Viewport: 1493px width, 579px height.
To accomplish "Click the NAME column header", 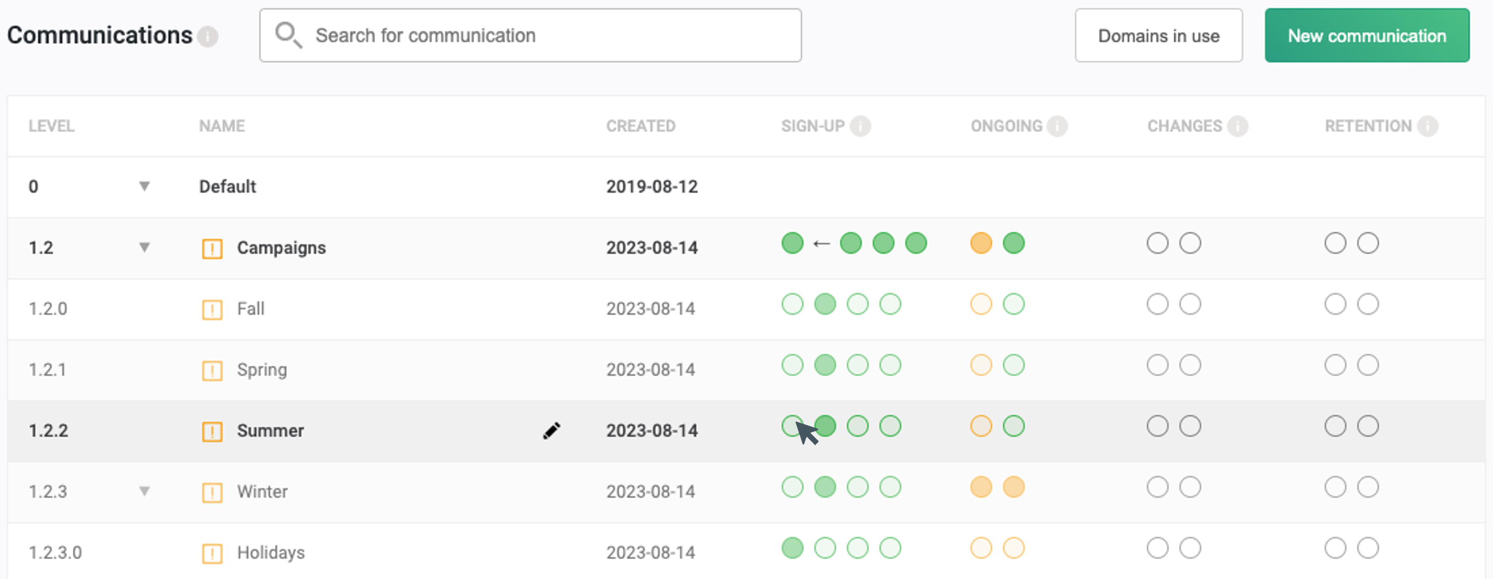I will tap(221, 125).
